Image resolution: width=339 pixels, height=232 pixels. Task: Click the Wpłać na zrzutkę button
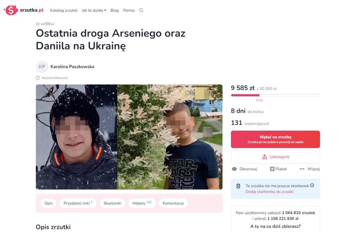coord(275,139)
